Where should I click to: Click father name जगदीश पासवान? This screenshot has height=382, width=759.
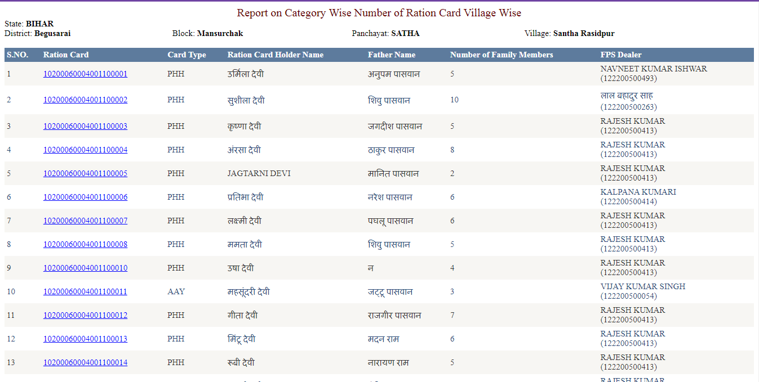tap(395, 126)
